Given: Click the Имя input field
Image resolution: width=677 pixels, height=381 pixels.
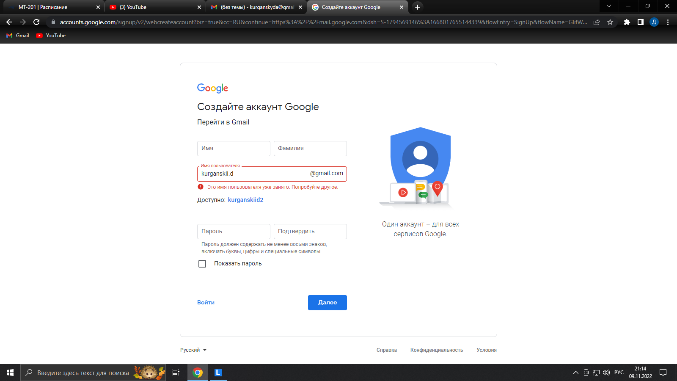Looking at the screenshot, I should 234,149.
